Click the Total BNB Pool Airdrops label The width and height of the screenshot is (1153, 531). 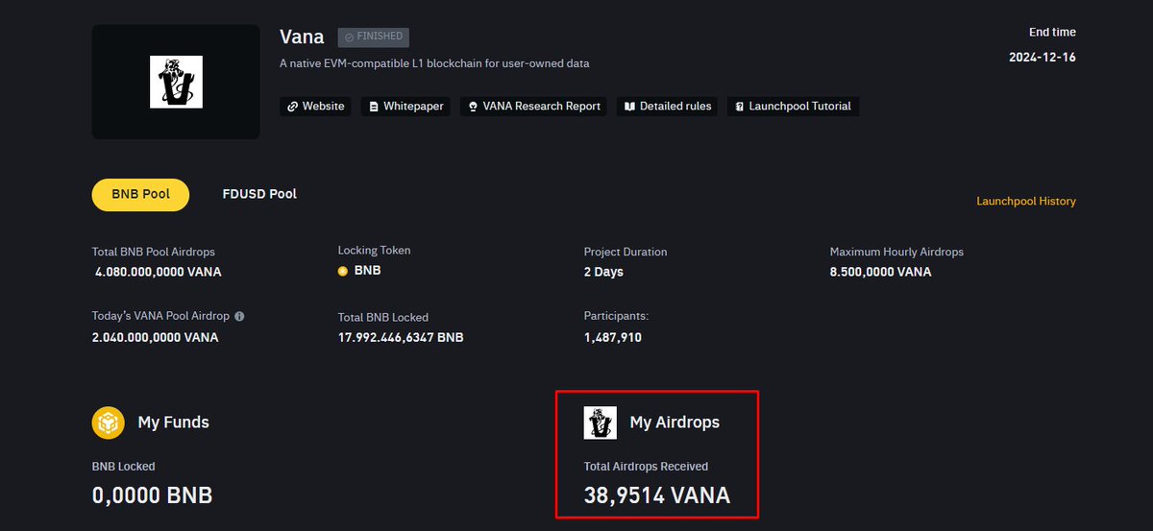point(154,252)
